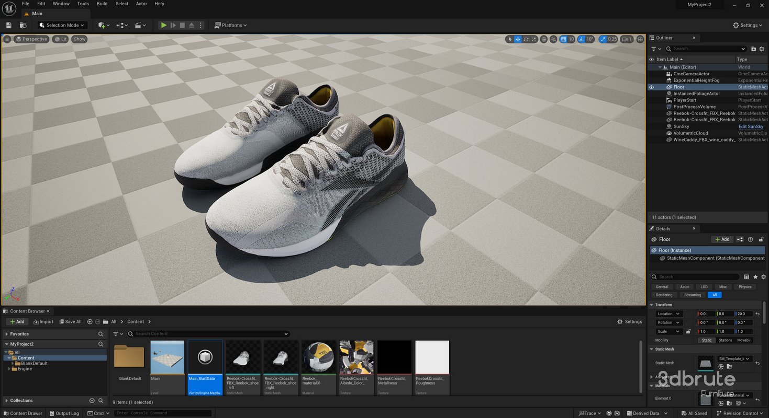The width and height of the screenshot is (769, 418).
Task: Open the Selection Mode dropdown
Action: (62, 25)
